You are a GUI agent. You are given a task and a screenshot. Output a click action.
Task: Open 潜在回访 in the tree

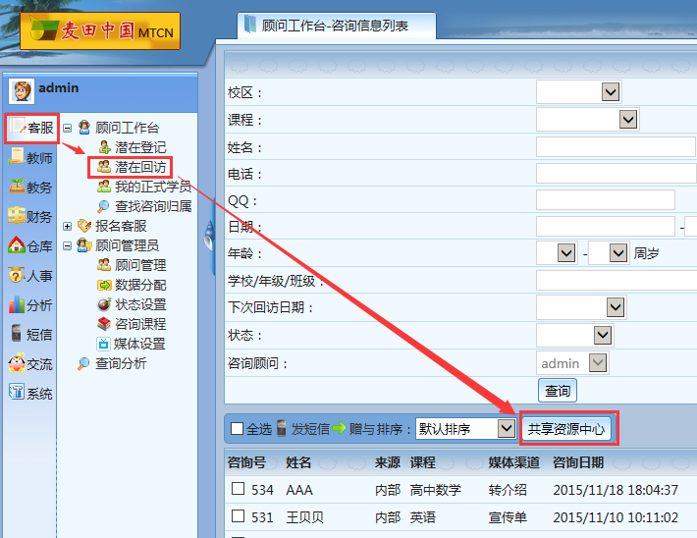140,167
